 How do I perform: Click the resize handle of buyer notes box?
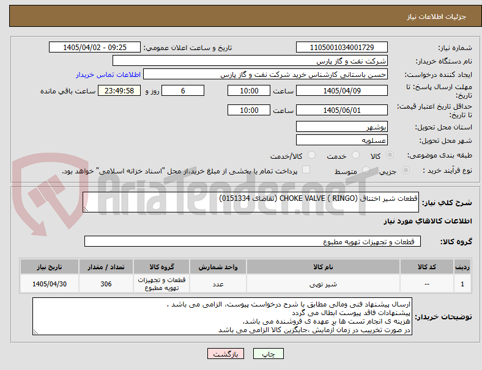[35, 332]
